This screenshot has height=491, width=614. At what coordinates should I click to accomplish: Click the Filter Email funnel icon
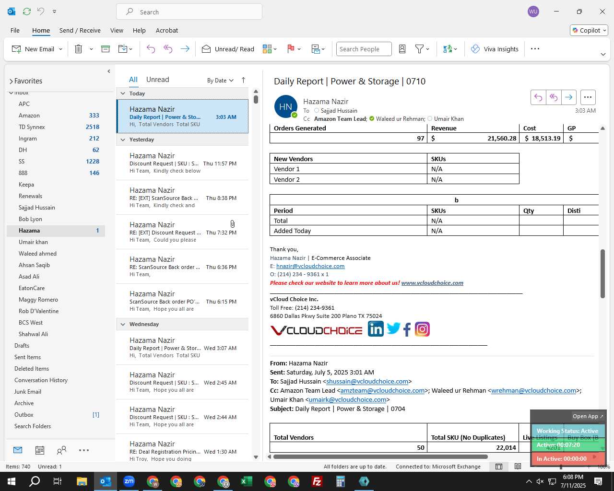(419, 49)
